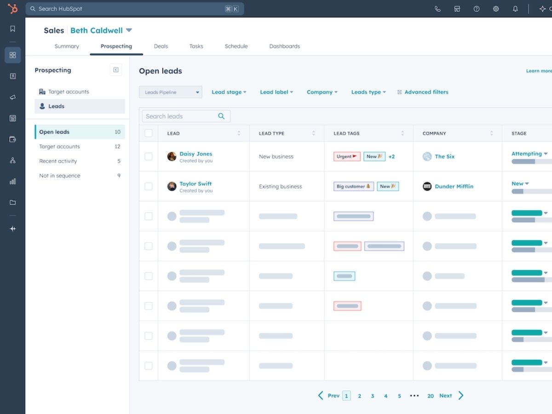Sort by the LEAD TAGS column arrows
This screenshot has width=552, height=414.
pyautogui.click(x=402, y=133)
